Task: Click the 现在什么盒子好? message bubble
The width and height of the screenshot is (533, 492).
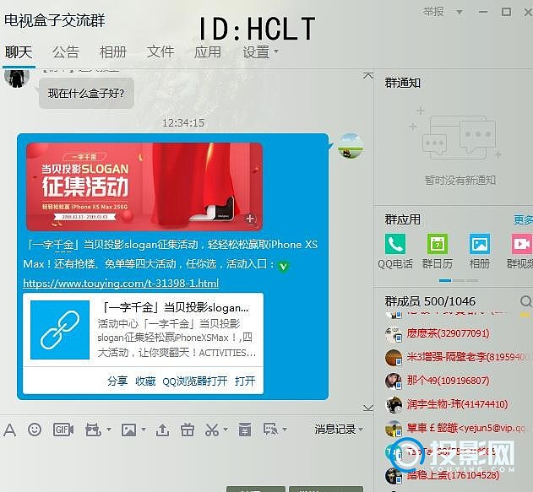Action: (x=86, y=94)
